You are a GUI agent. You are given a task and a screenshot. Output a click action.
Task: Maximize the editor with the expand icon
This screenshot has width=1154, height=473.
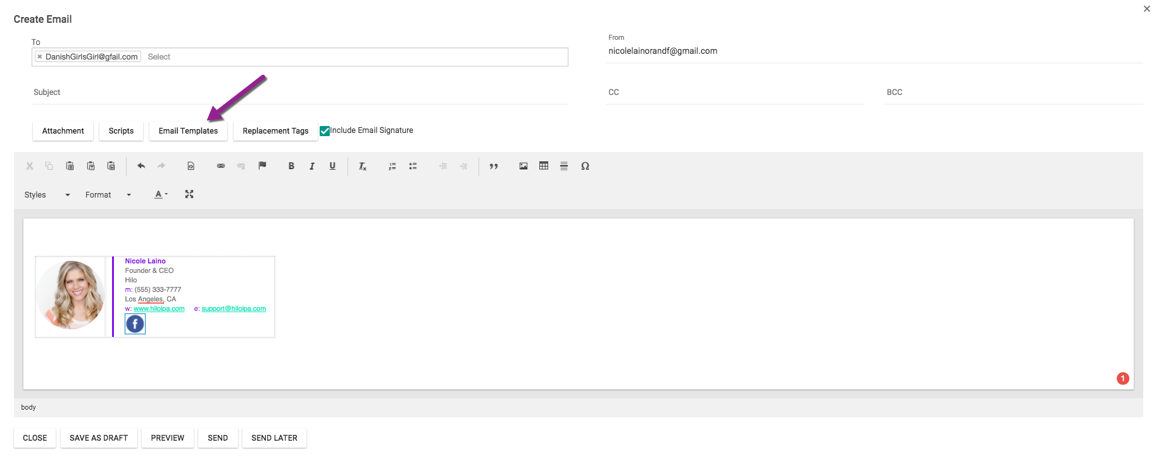(189, 194)
